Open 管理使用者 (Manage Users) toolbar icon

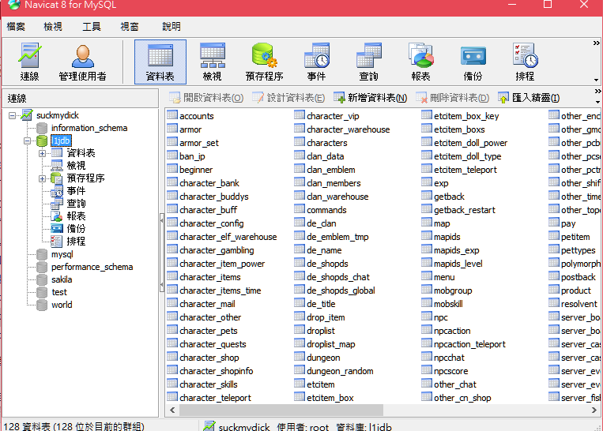pyautogui.click(x=82, y=62)
